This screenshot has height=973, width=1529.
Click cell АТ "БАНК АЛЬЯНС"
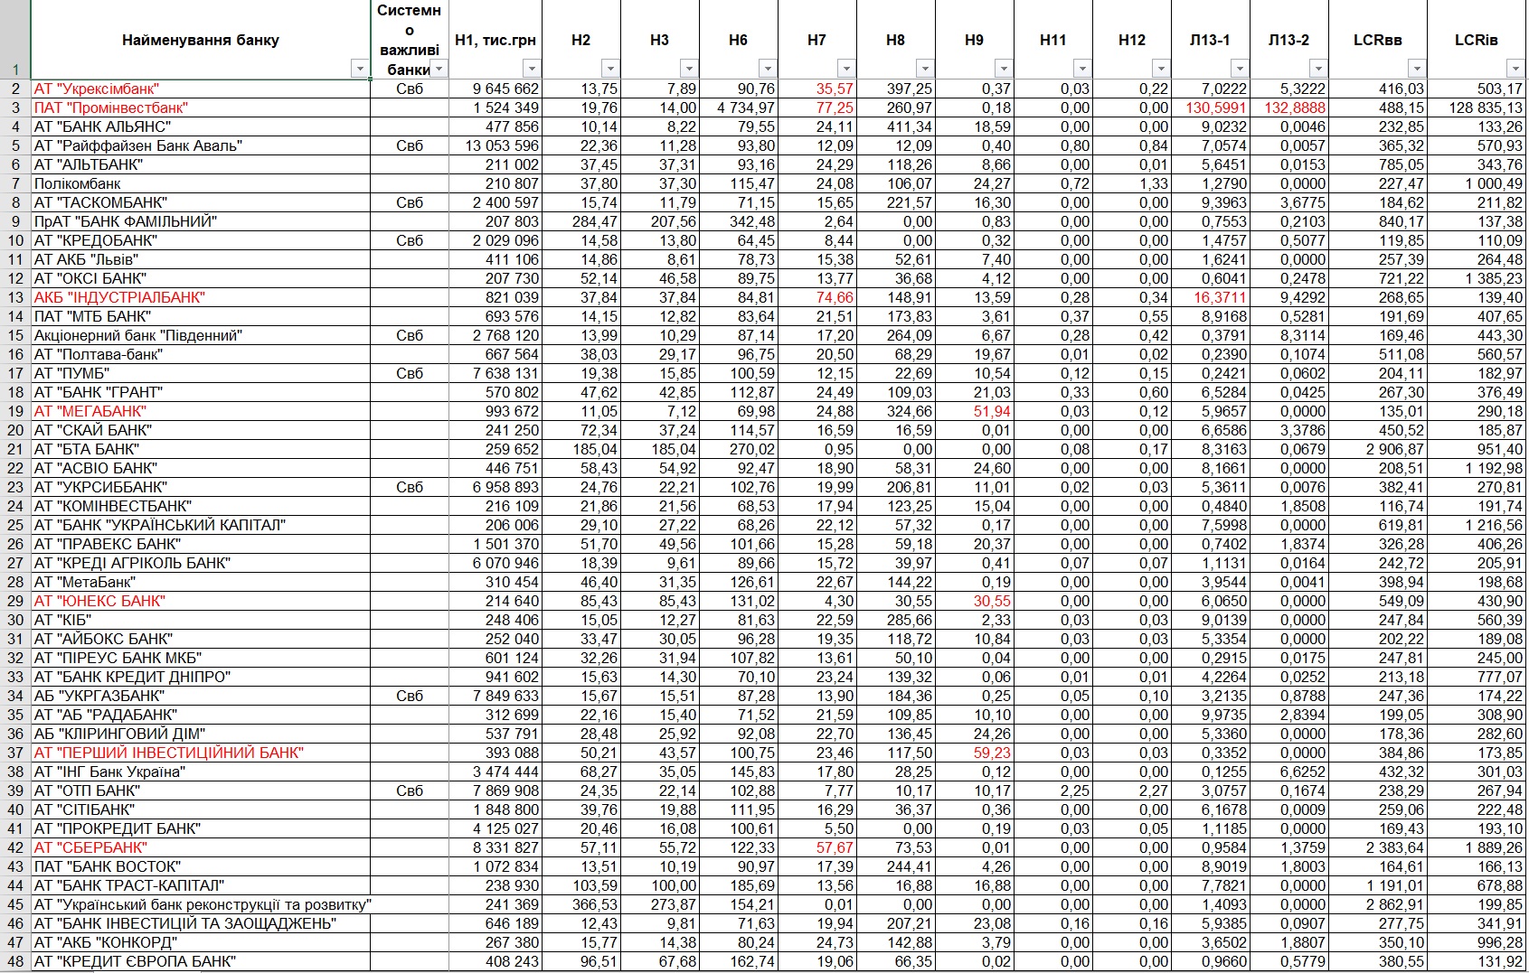201,126
